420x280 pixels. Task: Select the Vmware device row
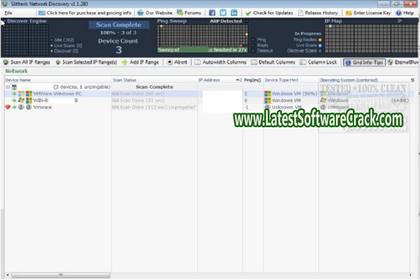pyautogui.click(x=209, y=107)
